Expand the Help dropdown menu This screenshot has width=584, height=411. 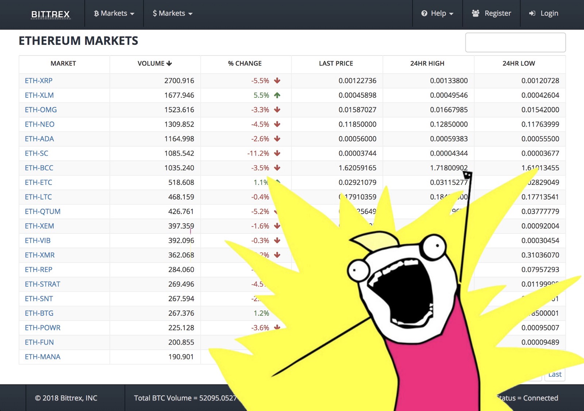437,13
